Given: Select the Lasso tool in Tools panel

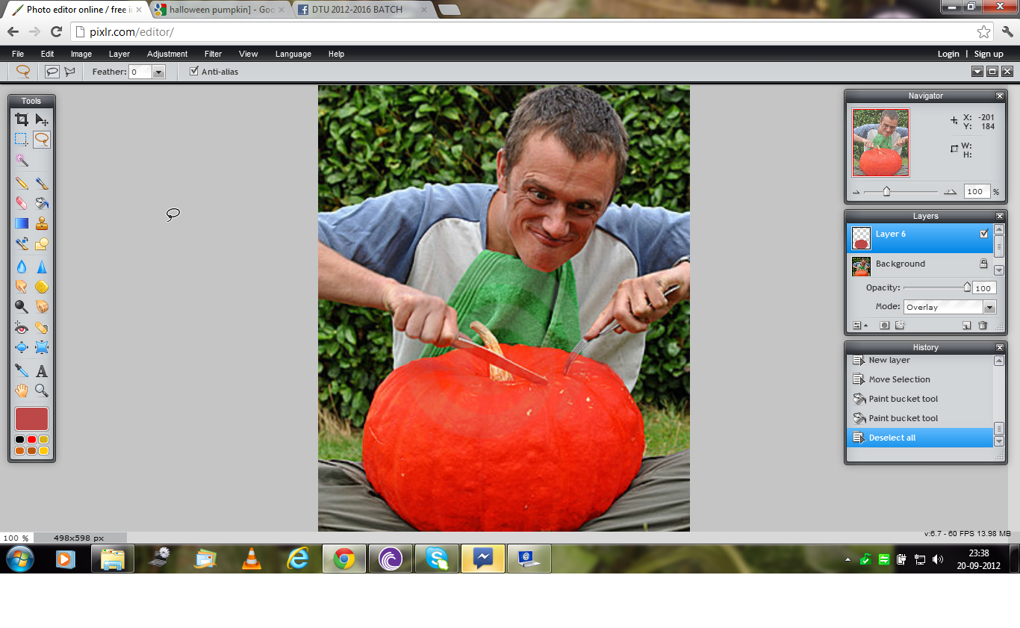Looking at the screenshot, I should coord(42,139).
